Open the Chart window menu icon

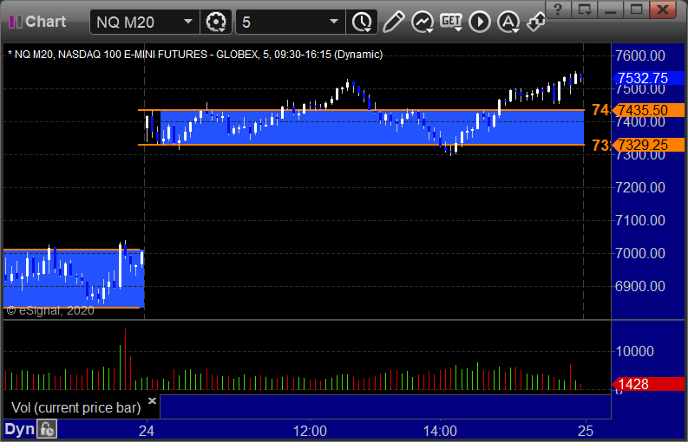click(16, 22)
